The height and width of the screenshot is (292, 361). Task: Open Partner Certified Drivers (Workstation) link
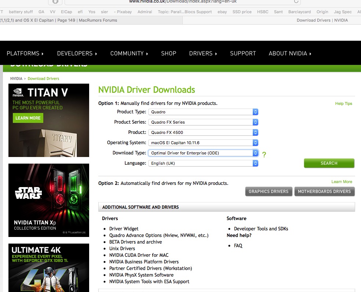tap(150, 268)
